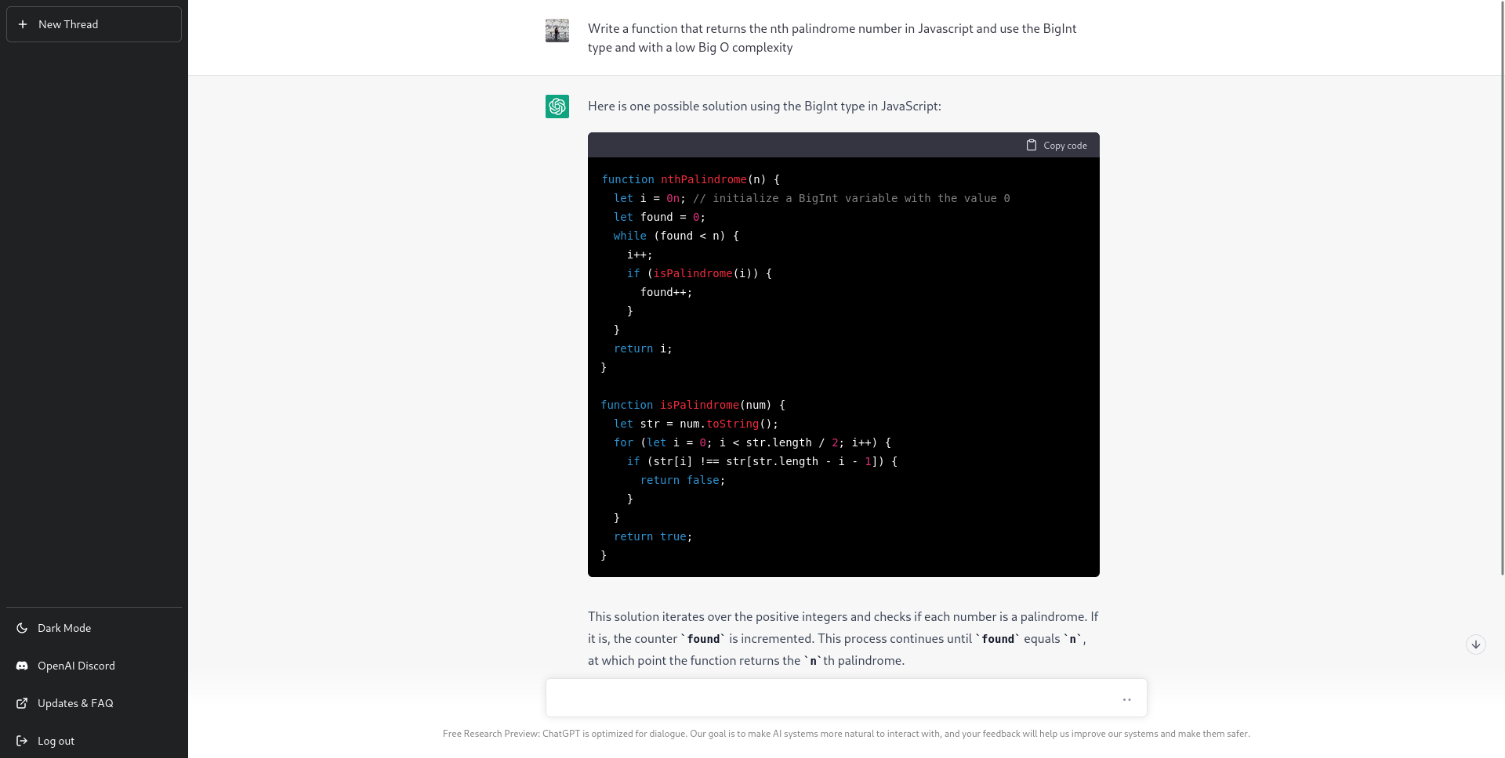Click the green ChatGPT logo avatar
The height and width of the screenshot is (758, 1505).
tap(557, 106)
